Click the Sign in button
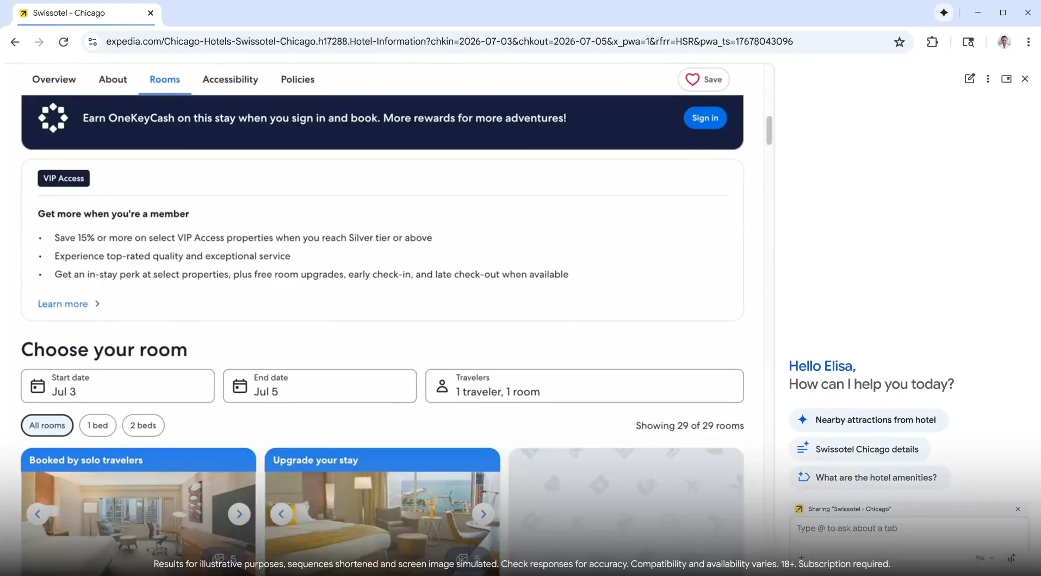This screenshot has width=1041, height=576. [x=705, y=118]
